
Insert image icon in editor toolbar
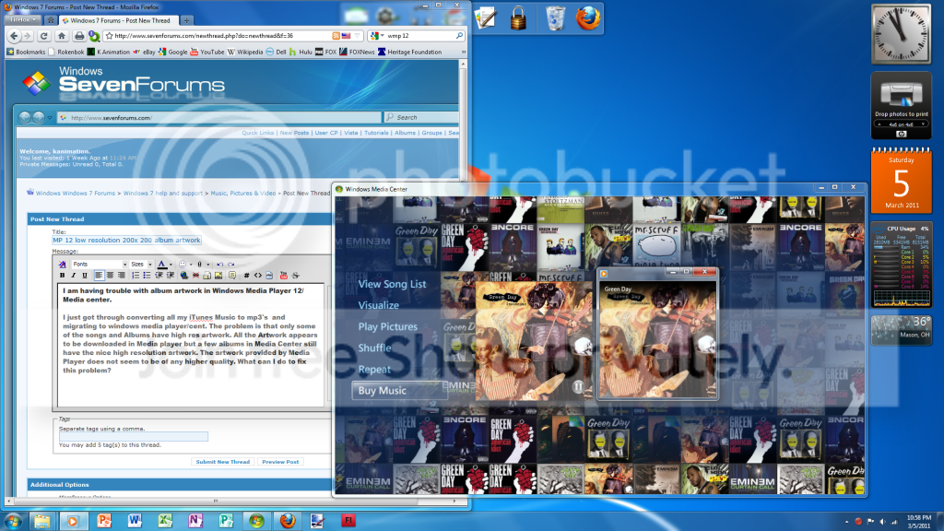[218, 276]
